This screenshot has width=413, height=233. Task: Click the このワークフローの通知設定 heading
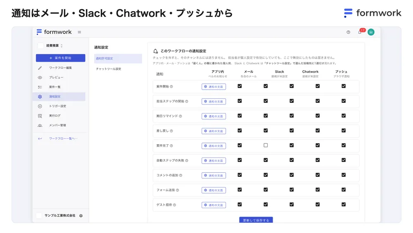(x=183, y=51)
